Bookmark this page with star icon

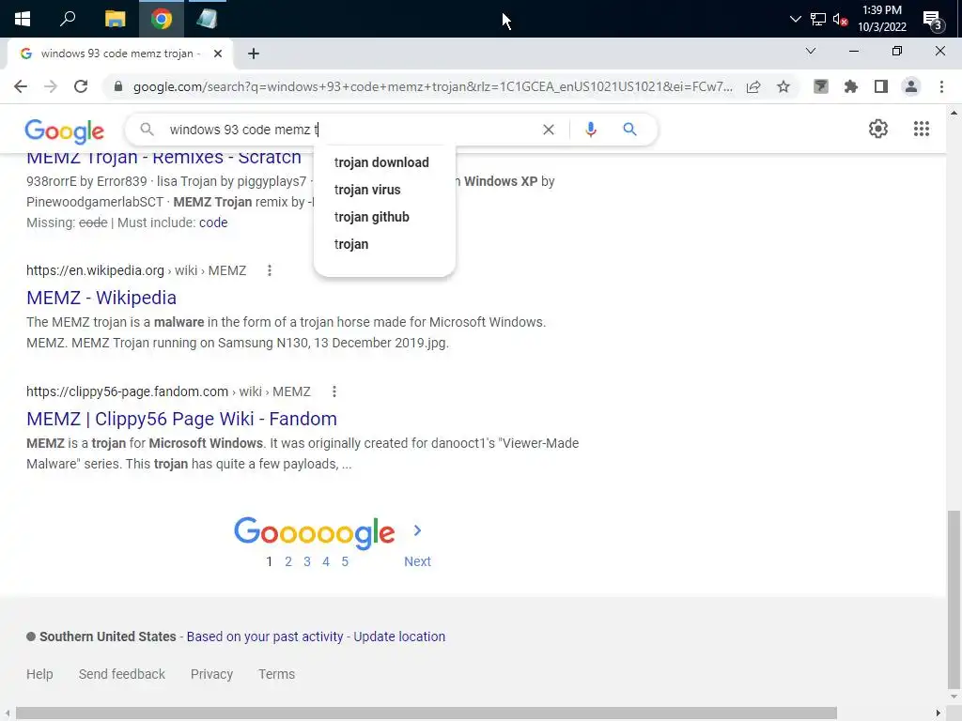pos(783,86)
